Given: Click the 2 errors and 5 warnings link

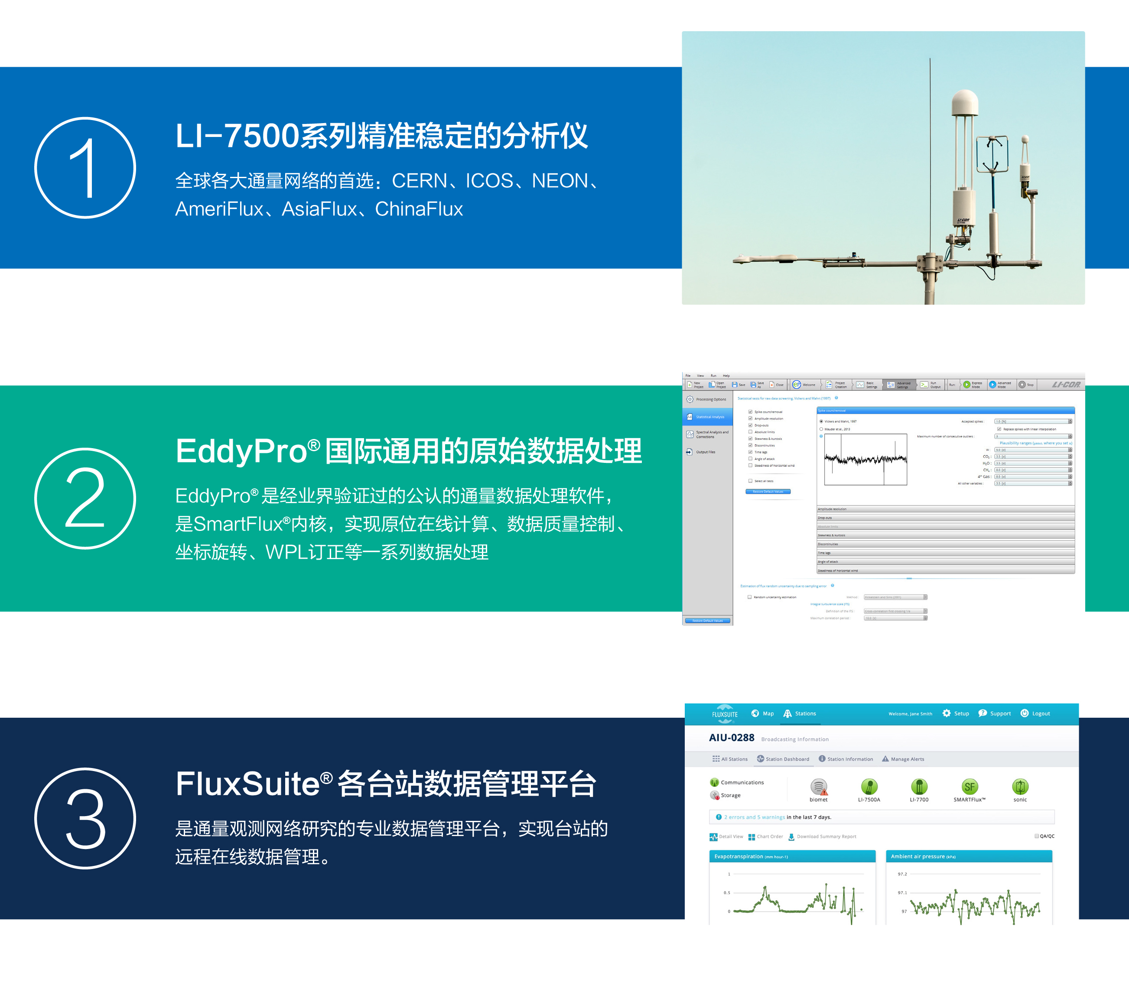Looking at the screenshot, I should point(754,817).
